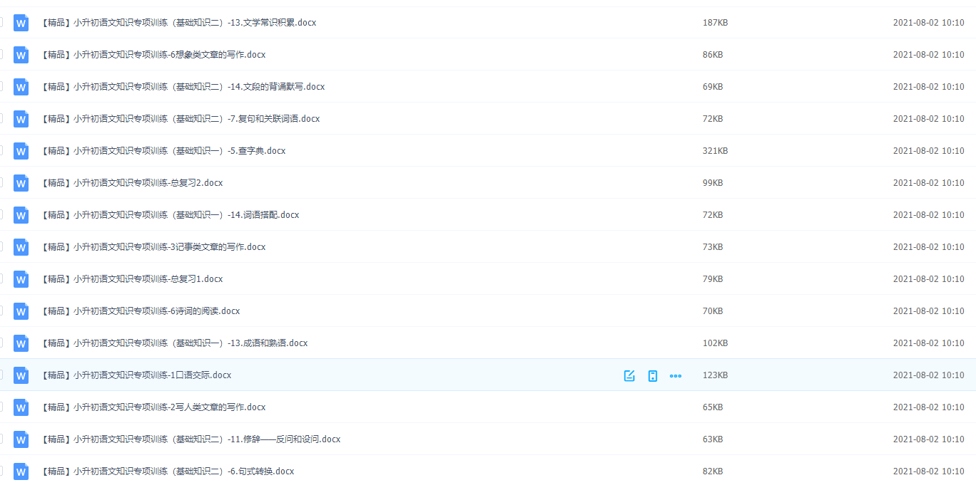Click the 321KB size of 5.查字典.docx

tap(715, 151)
